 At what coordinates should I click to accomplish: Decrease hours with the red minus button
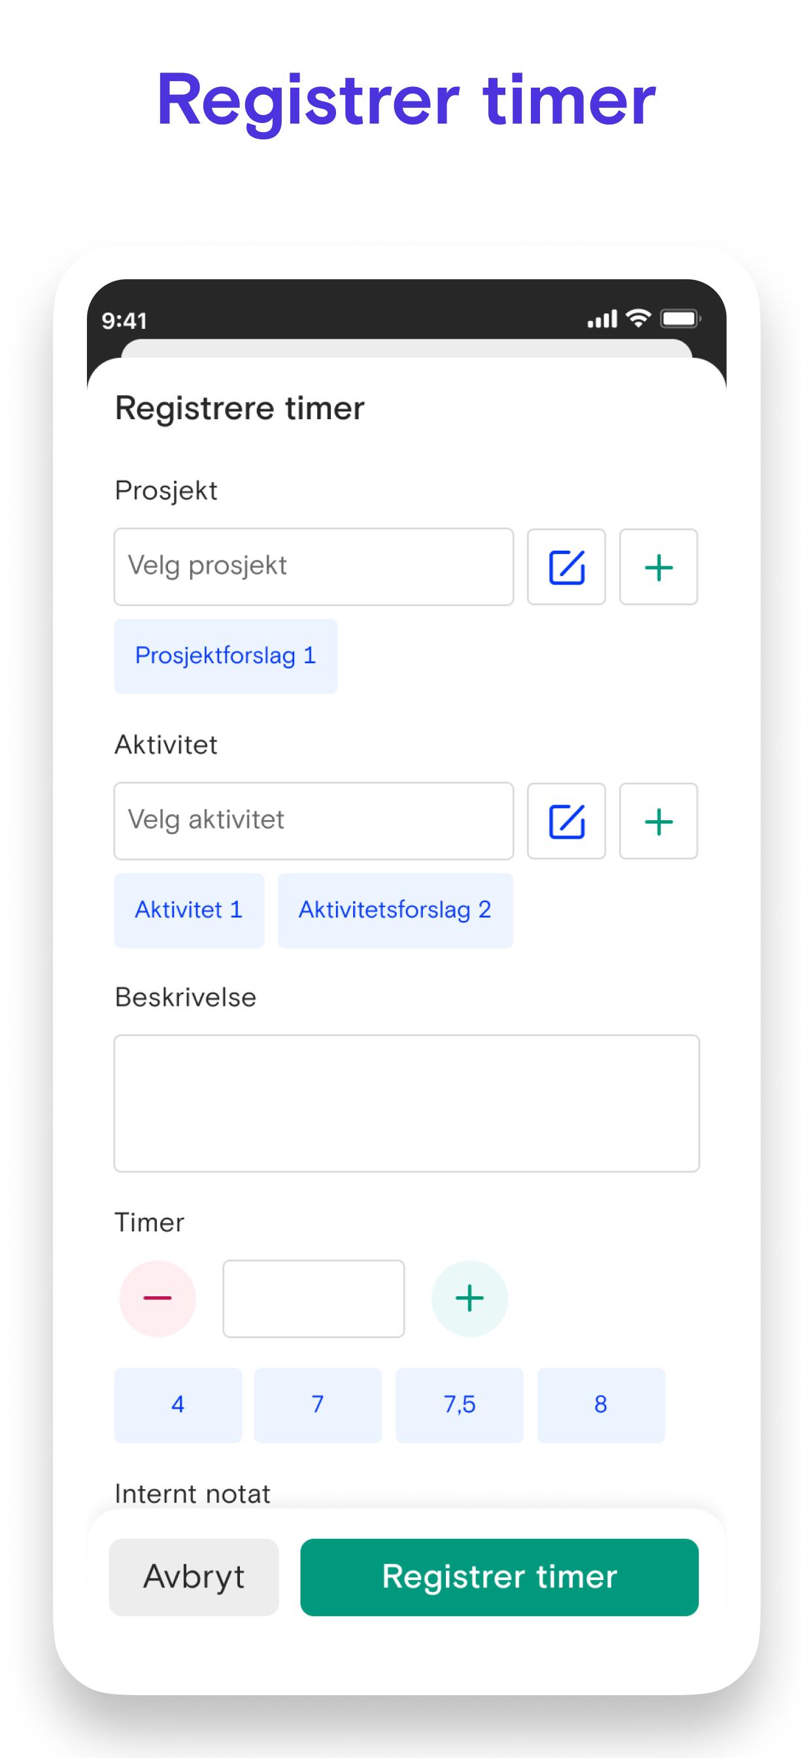pos(158,1298)
